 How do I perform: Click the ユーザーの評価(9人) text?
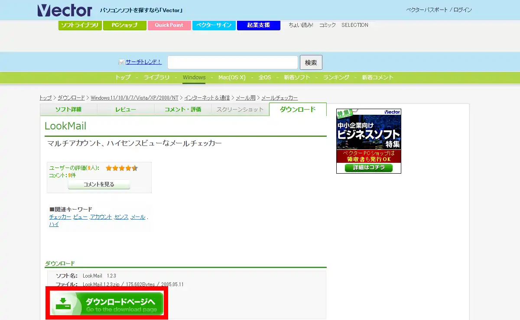pyautogui.click(x=74, y=168)
